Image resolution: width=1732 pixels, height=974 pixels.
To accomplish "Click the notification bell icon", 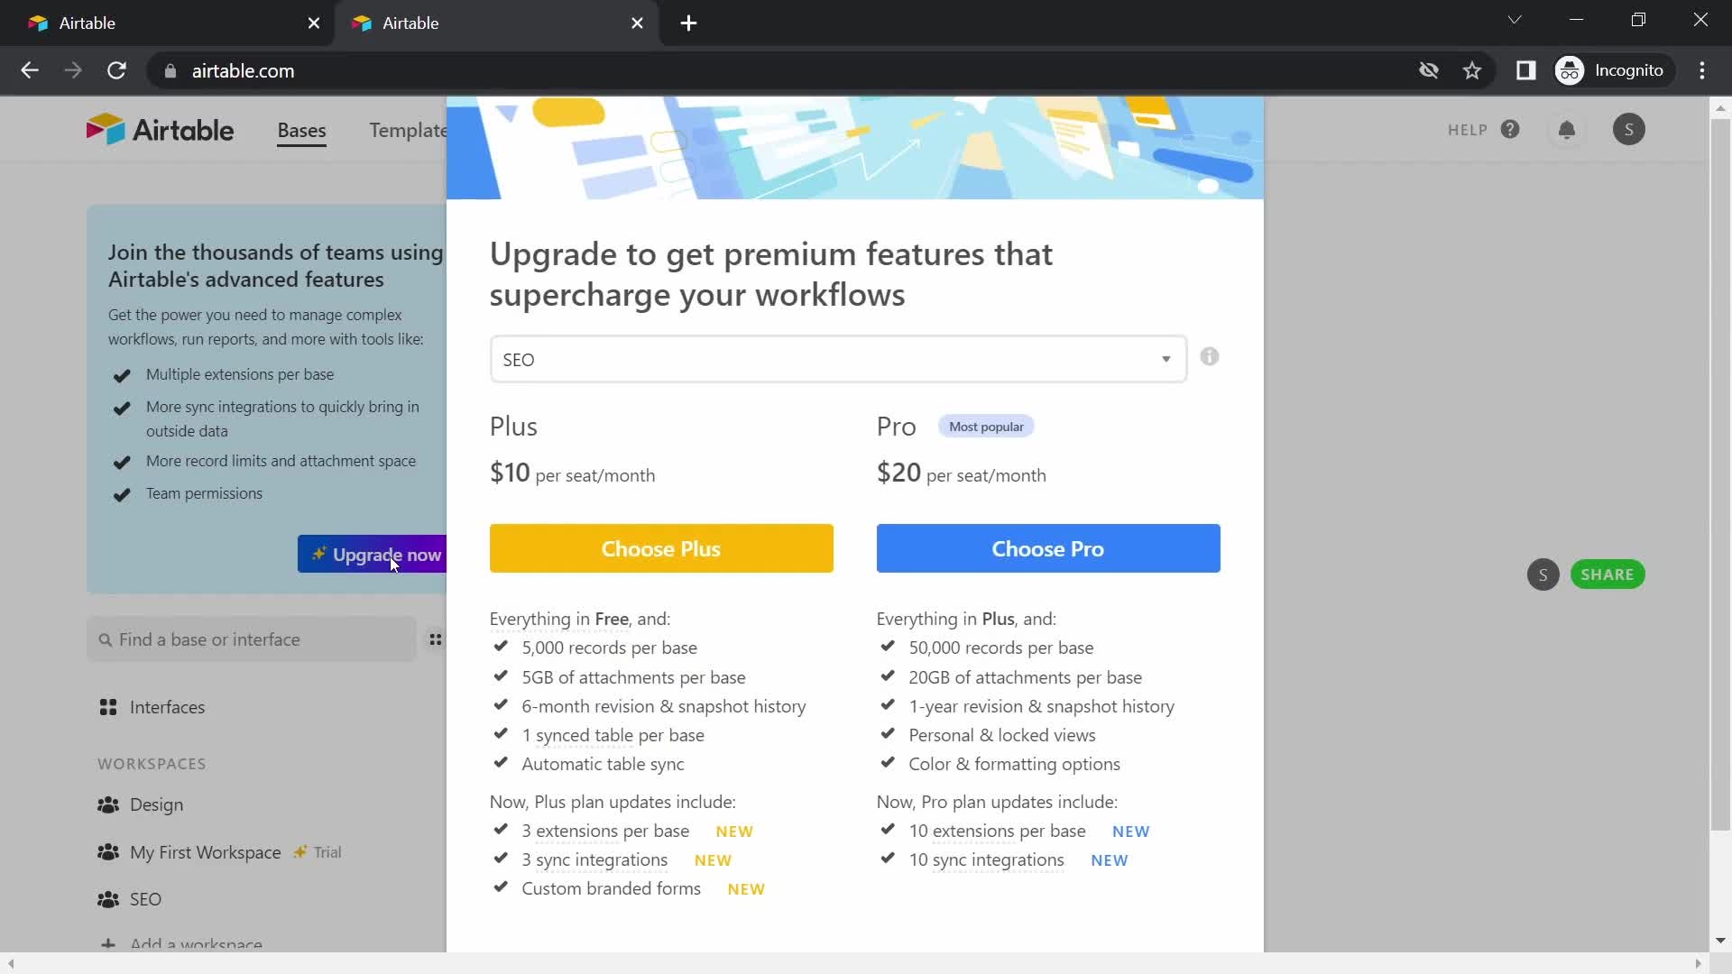I will coord(1567,128).
